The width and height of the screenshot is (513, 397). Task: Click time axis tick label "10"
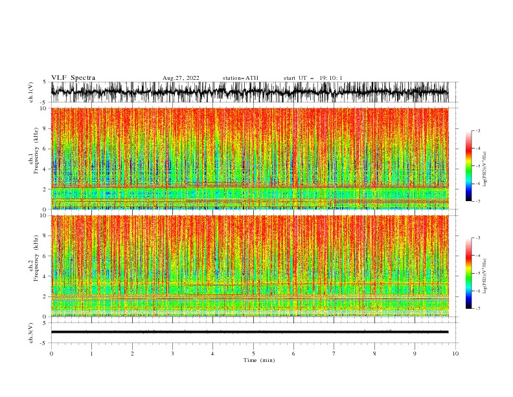tap(455, 354)
